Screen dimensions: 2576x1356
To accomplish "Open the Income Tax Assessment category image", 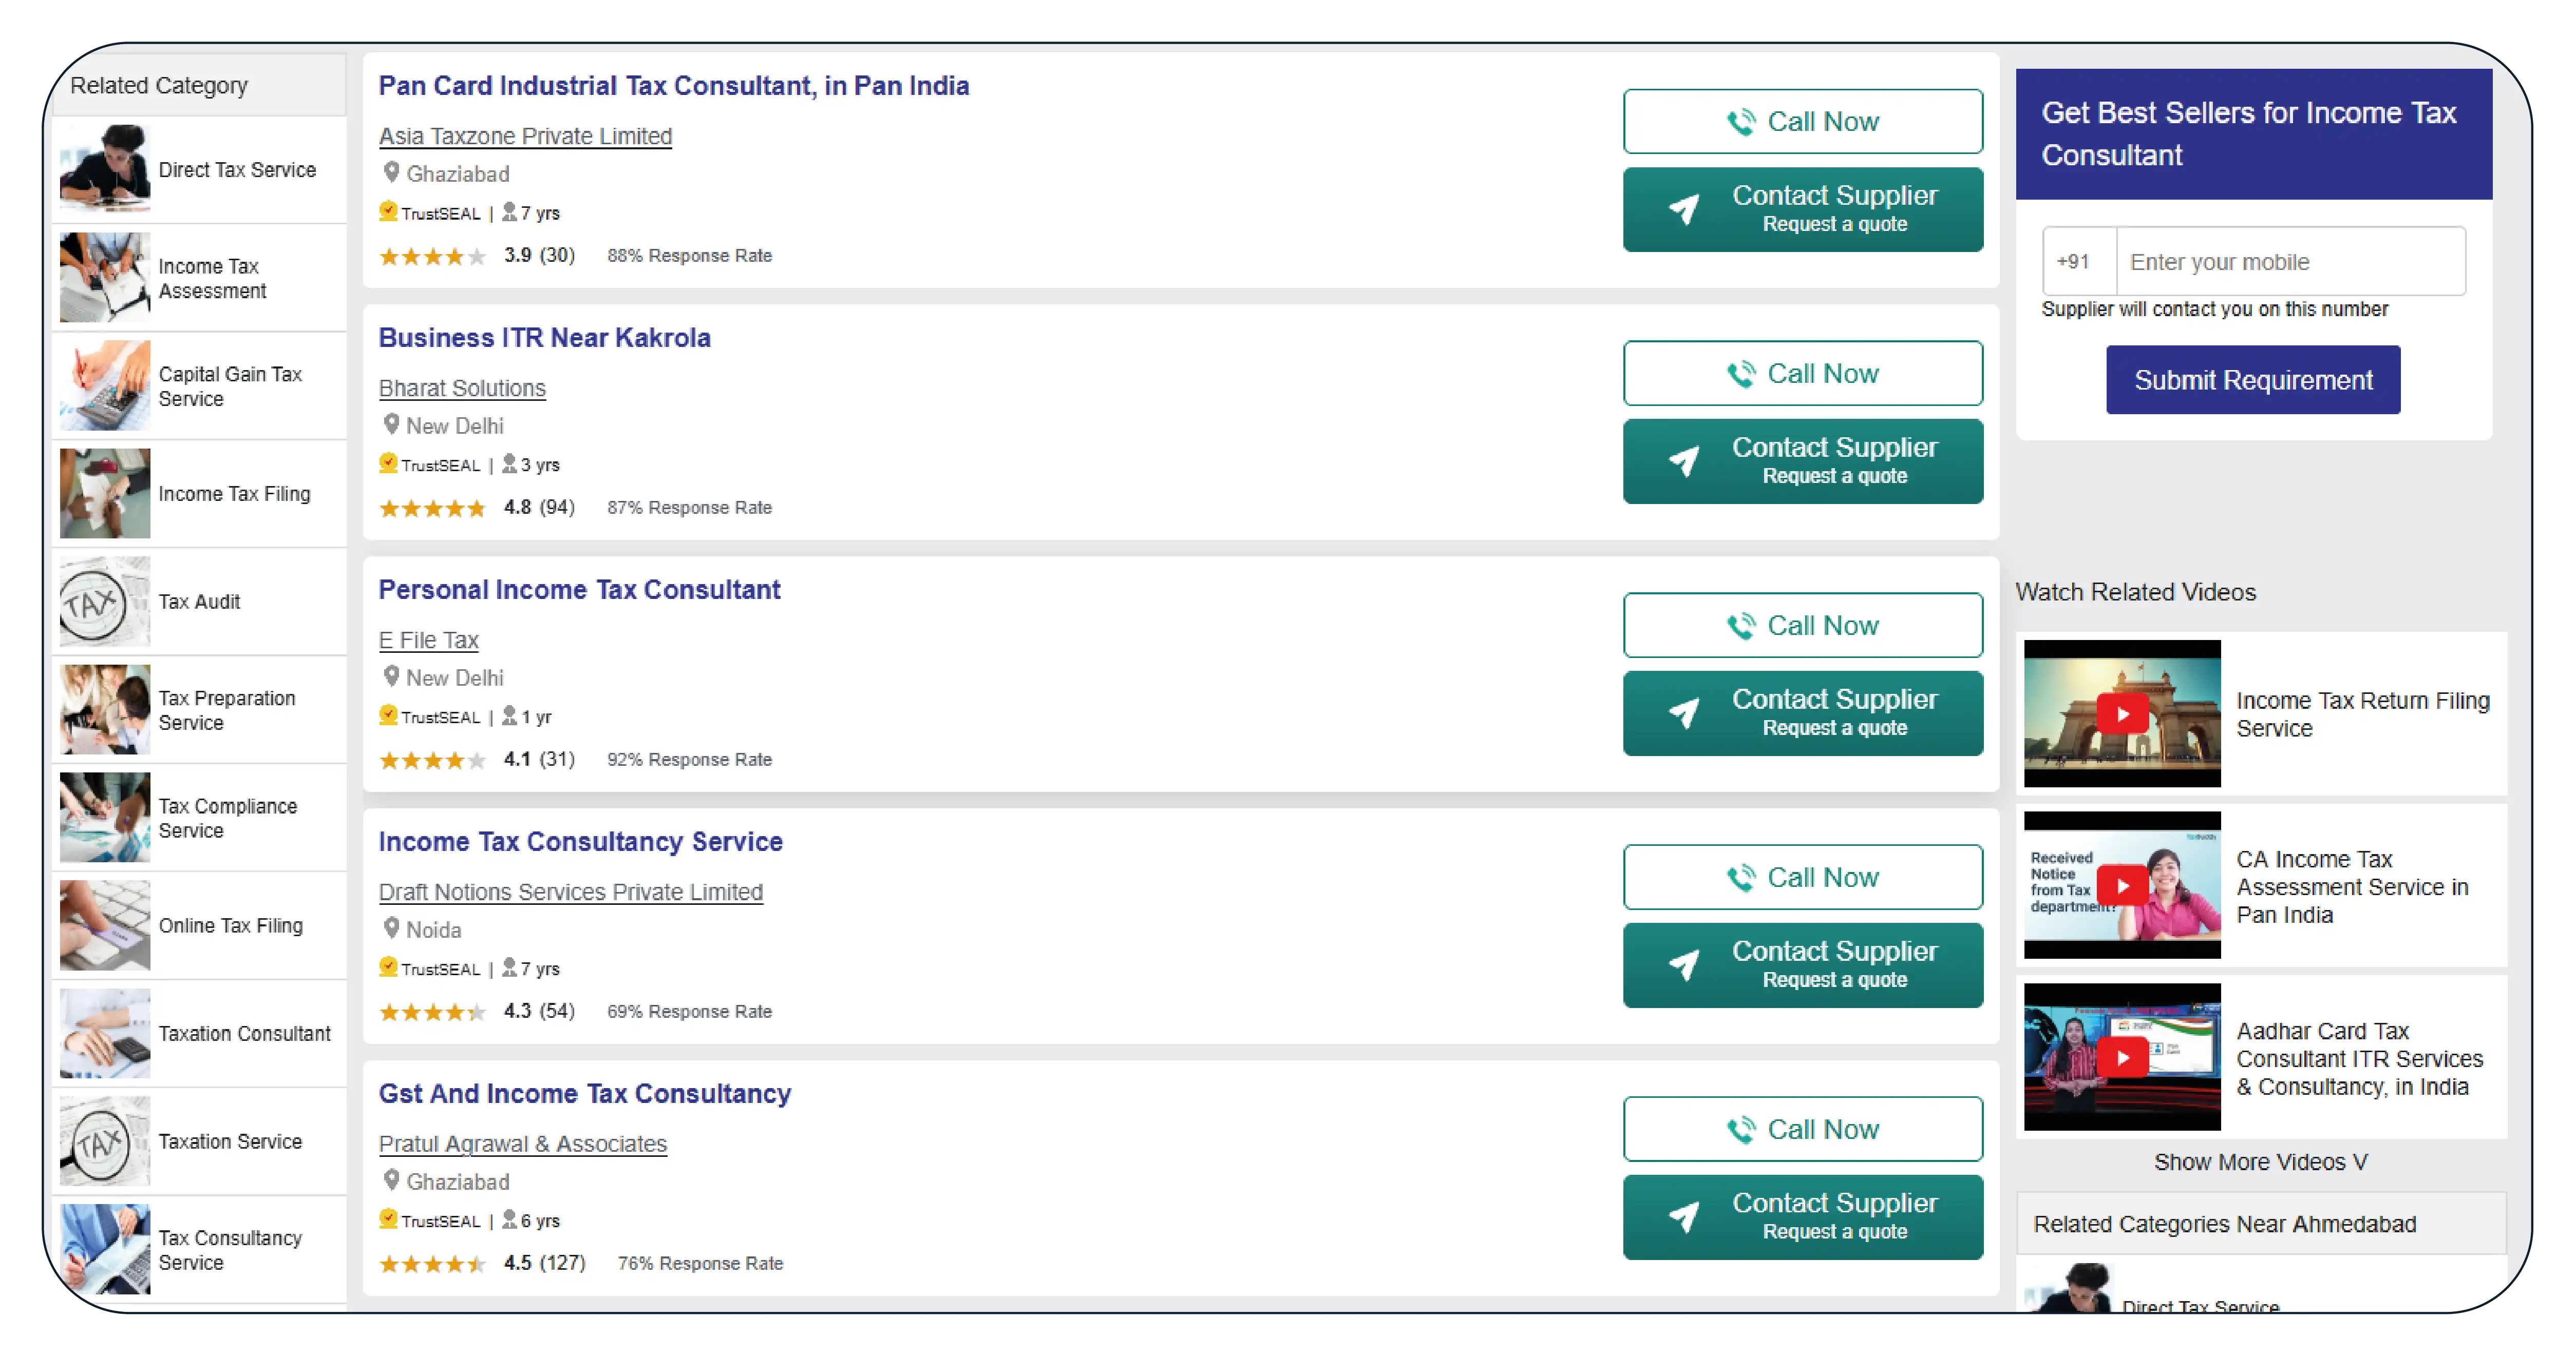I will tap(104, 277).
